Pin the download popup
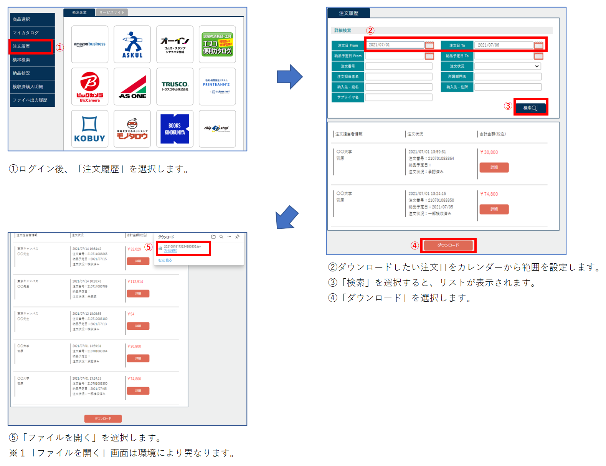The height and width of the screenshot is (466, 606). [x=238, y=237]
